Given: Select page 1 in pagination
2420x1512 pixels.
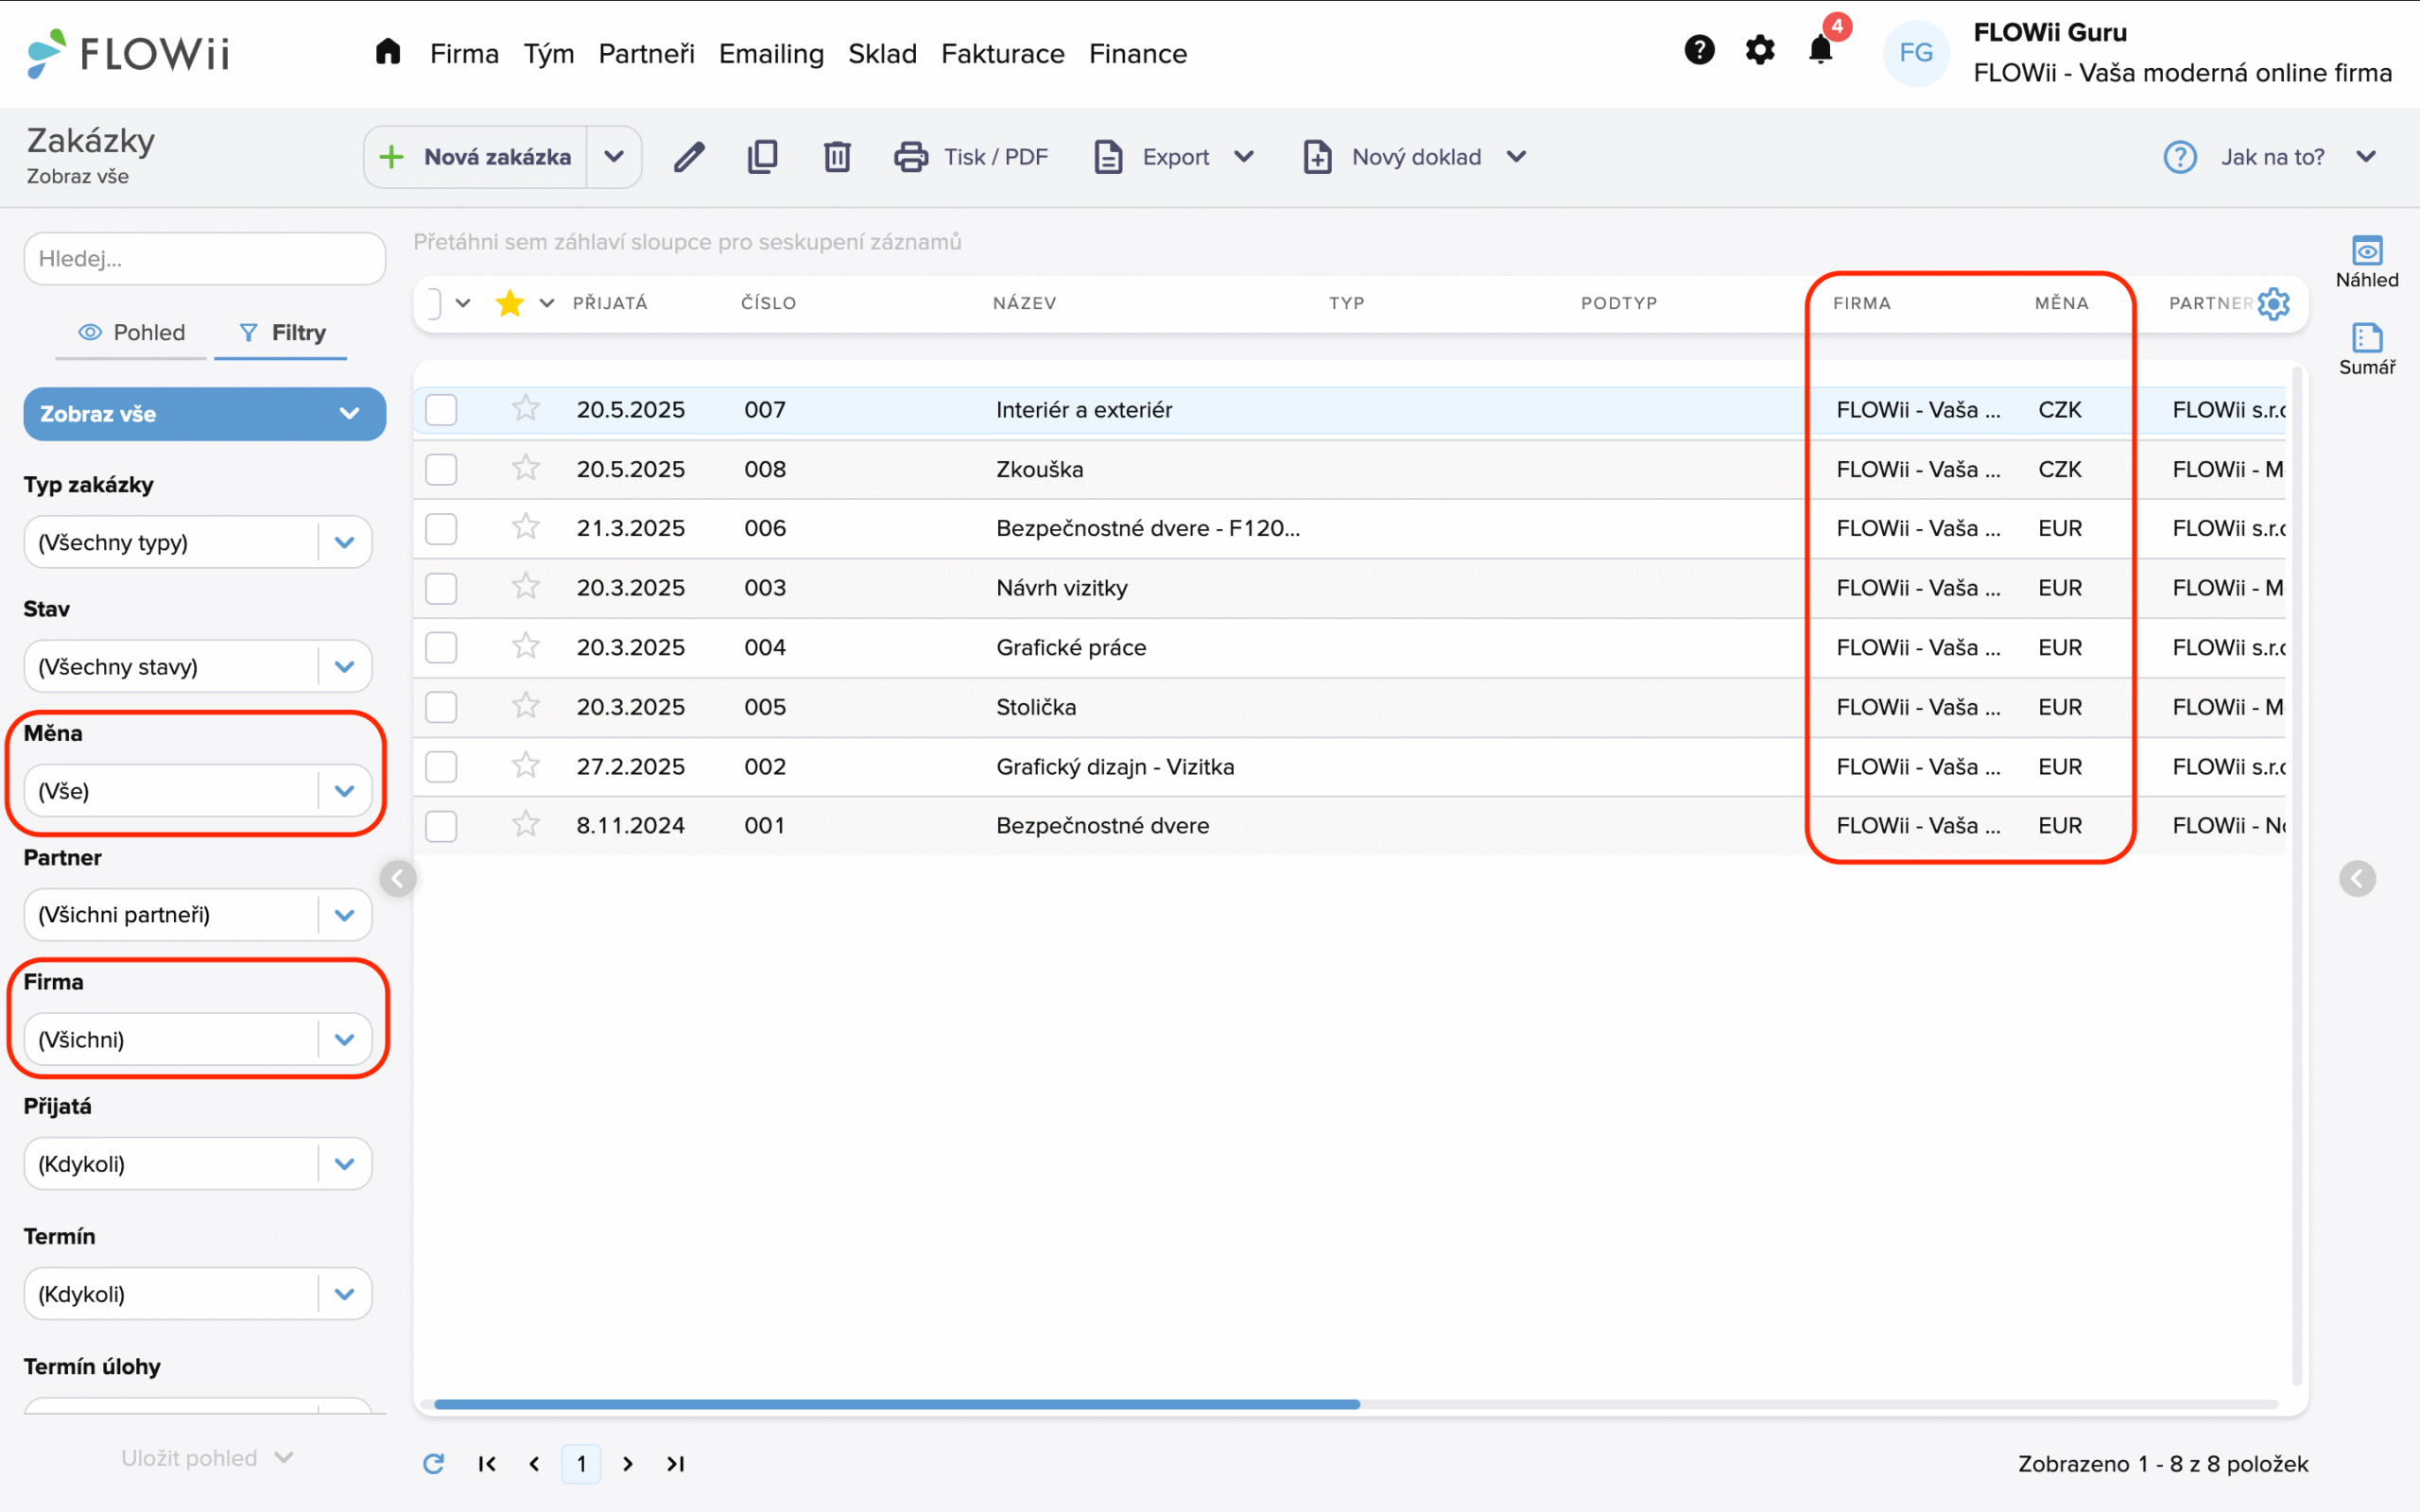Looking at the screenshot, I should (581, 1463).
